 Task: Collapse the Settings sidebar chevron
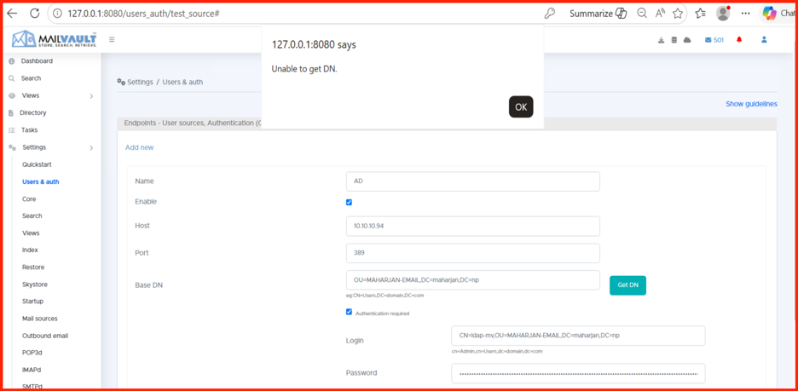(x=91, y=148)
